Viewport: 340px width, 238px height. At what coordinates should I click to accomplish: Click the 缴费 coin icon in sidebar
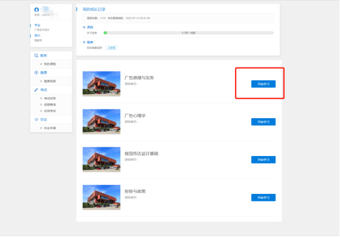(x=36, y=73)
